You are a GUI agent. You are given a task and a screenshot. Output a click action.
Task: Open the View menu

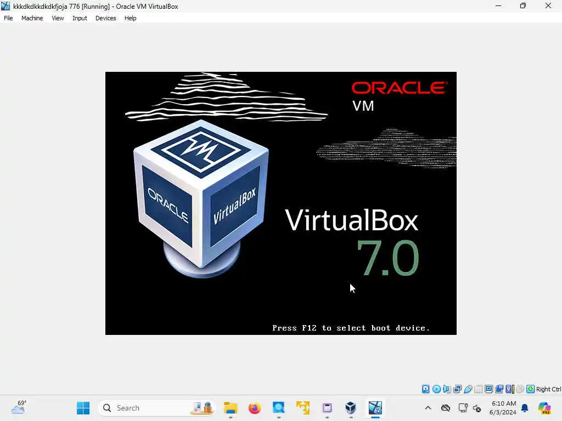(x=58, y=18)
